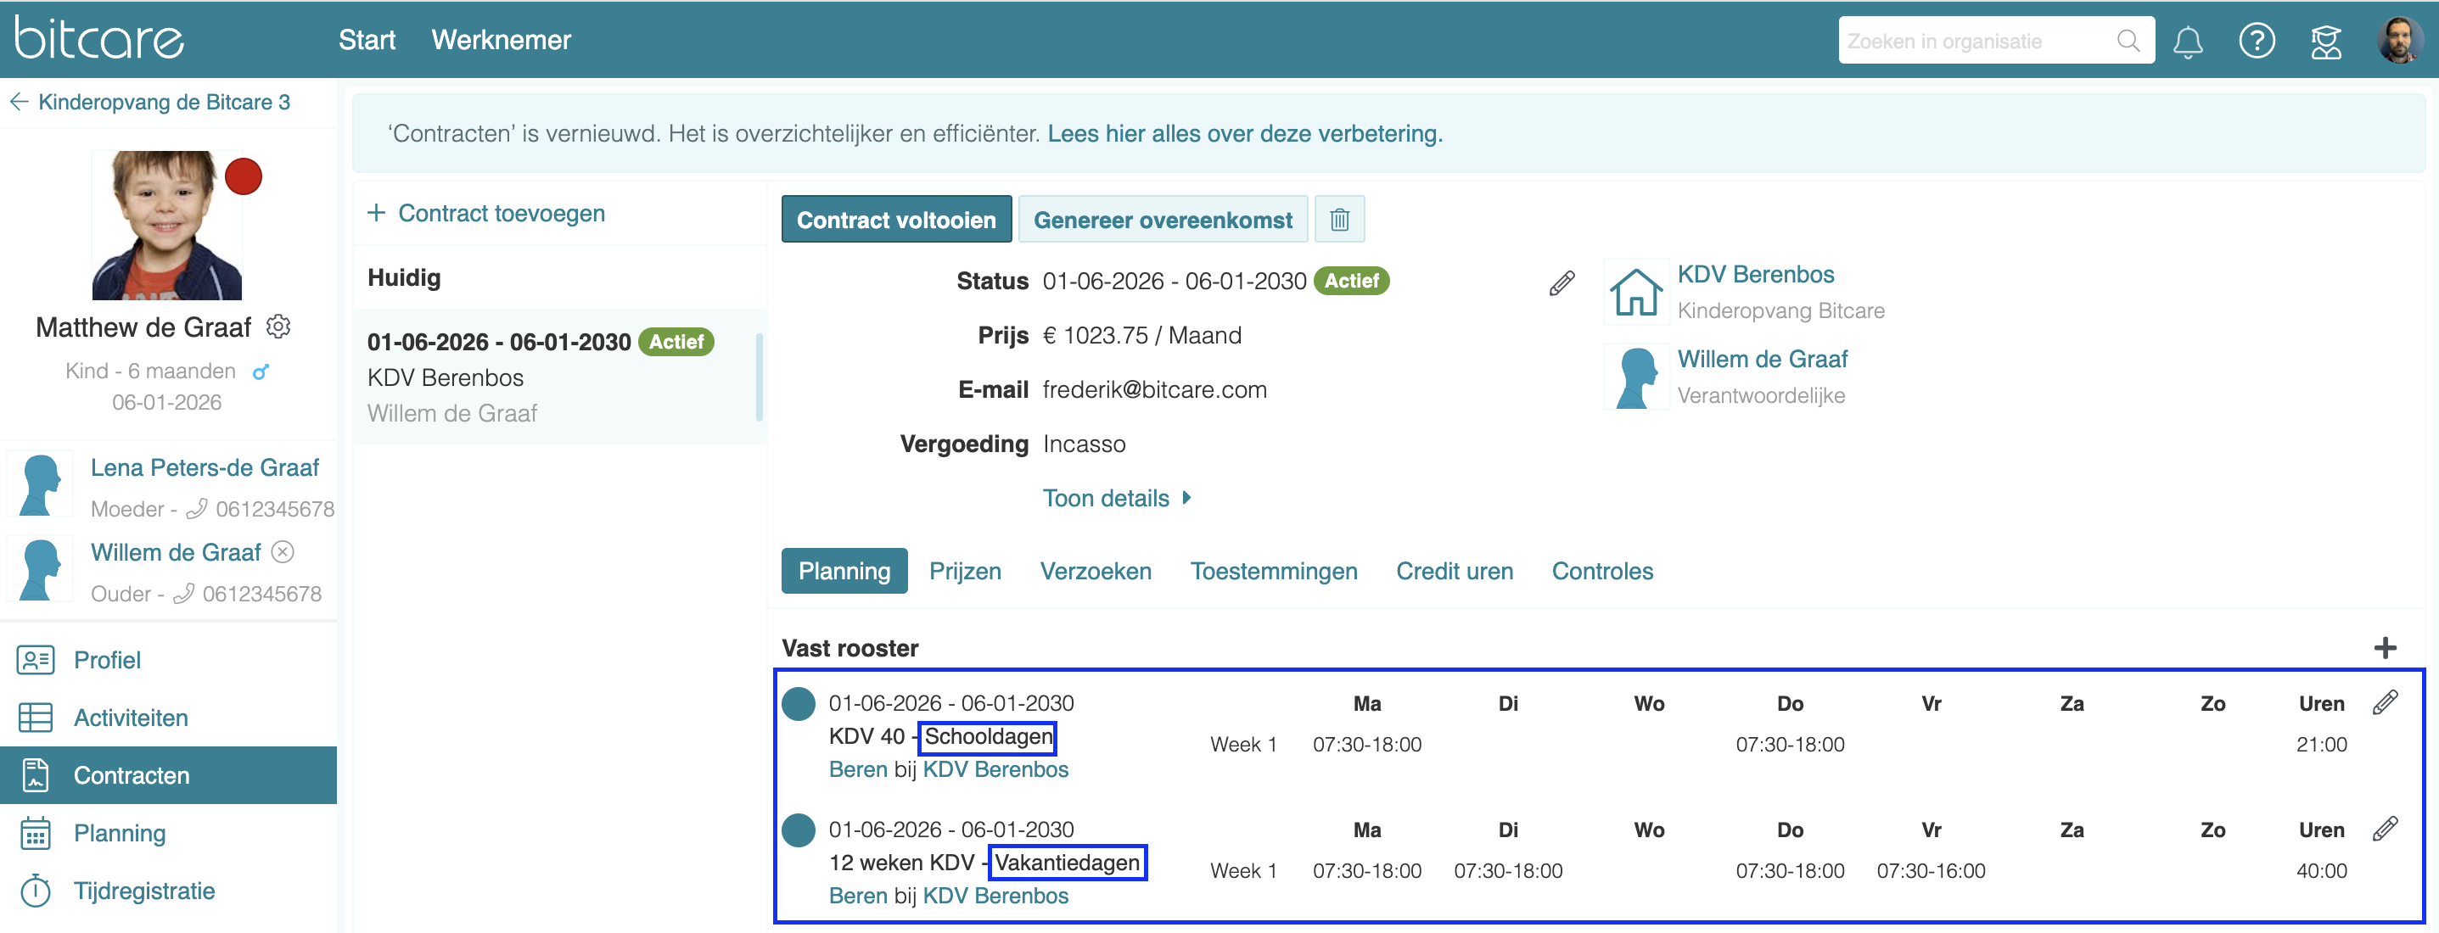Open the KDV Berenbos location link
Image resolution: width=2439 pixels, height=933 pixels.
(x=1755, y=275)
